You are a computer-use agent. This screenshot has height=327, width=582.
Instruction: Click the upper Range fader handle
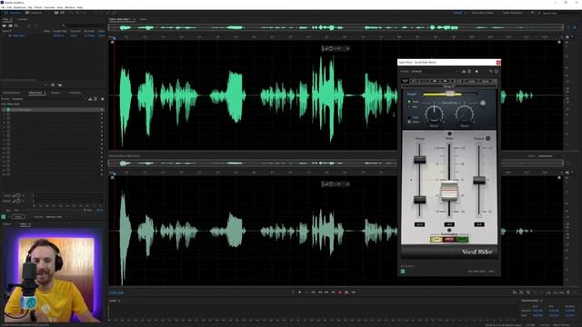coord(420,160)
